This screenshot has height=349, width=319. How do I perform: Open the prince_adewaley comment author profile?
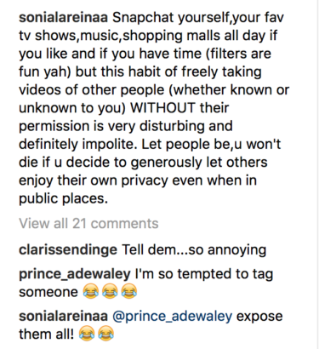[75, 274]
